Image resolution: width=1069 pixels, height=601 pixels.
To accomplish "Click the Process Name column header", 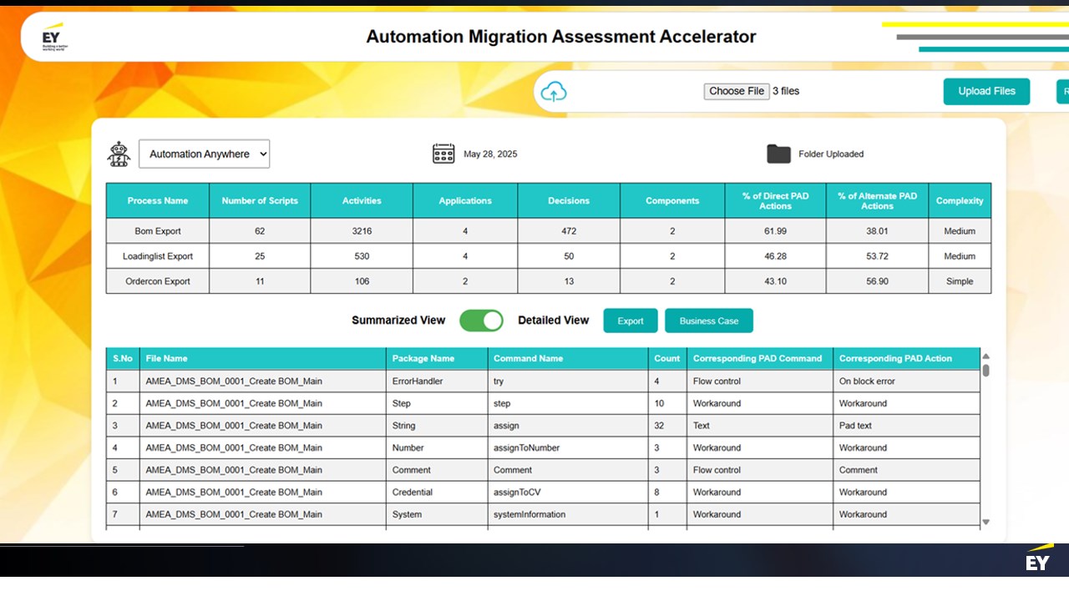I will point(157,200).
